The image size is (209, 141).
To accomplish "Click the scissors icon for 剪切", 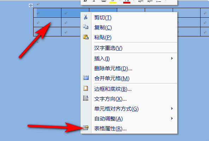I will 85,17.
